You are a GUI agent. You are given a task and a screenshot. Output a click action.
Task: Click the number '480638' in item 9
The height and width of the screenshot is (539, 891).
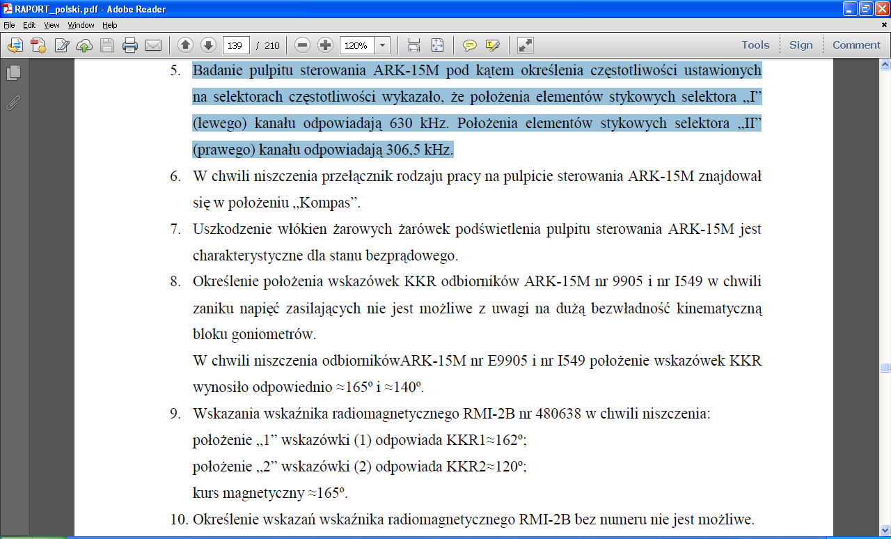click(557, 414)
